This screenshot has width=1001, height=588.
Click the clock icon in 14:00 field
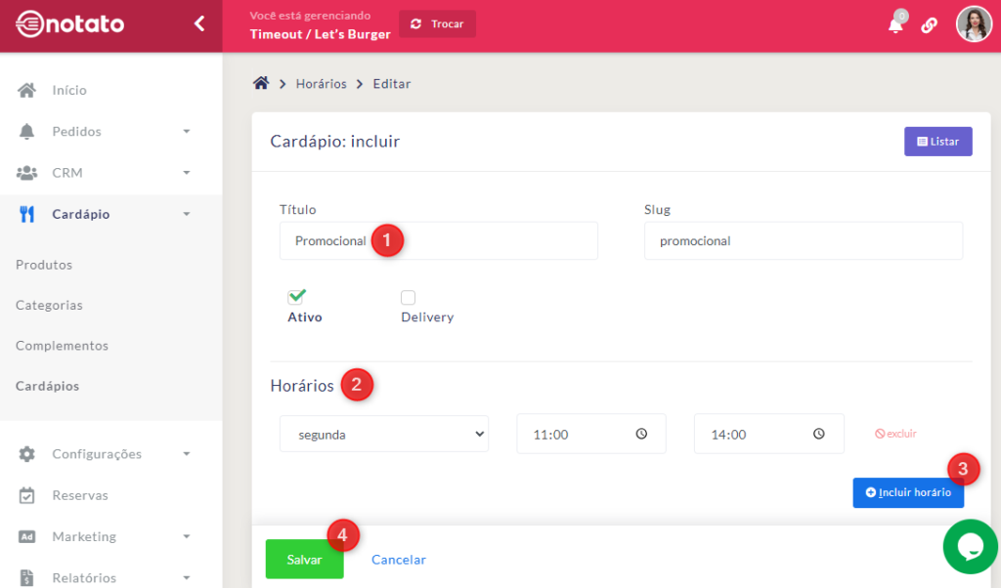[819, 435]
